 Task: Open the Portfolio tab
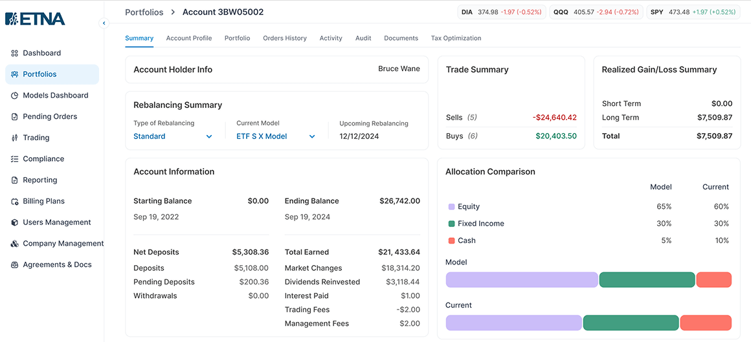[238, 37]
